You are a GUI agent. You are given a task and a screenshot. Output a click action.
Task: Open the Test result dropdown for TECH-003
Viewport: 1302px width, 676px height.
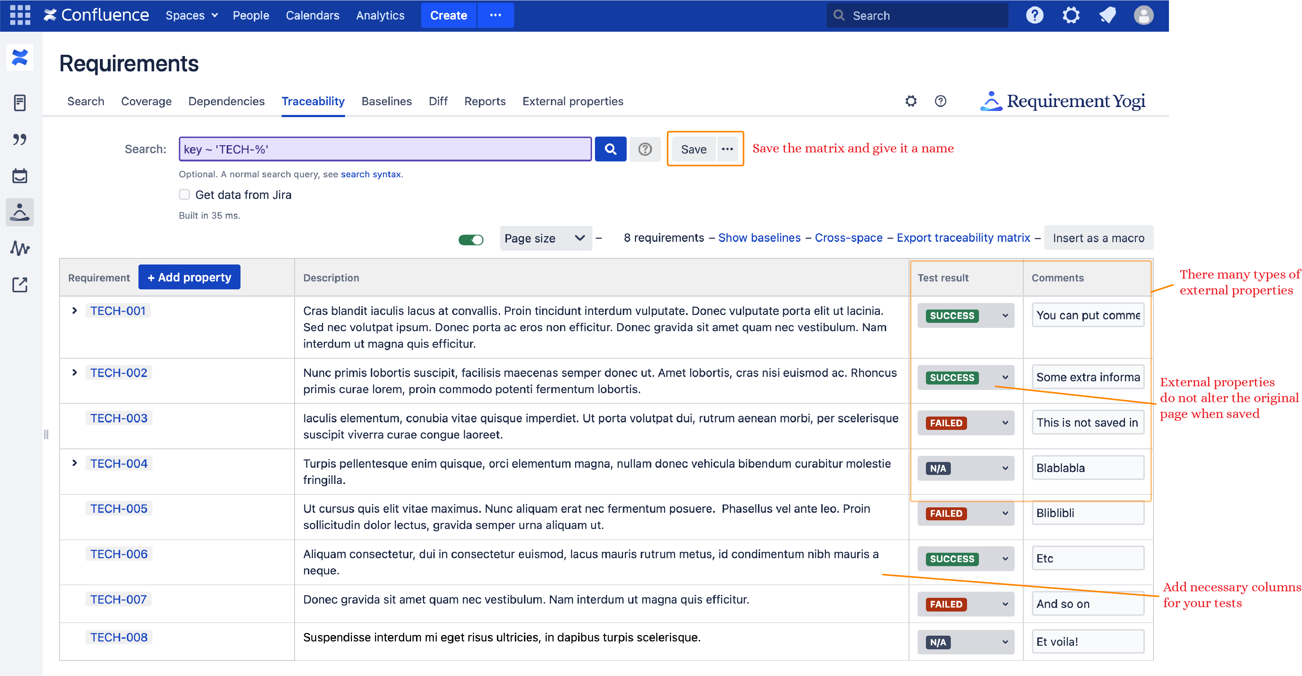(x=965, y=423)
